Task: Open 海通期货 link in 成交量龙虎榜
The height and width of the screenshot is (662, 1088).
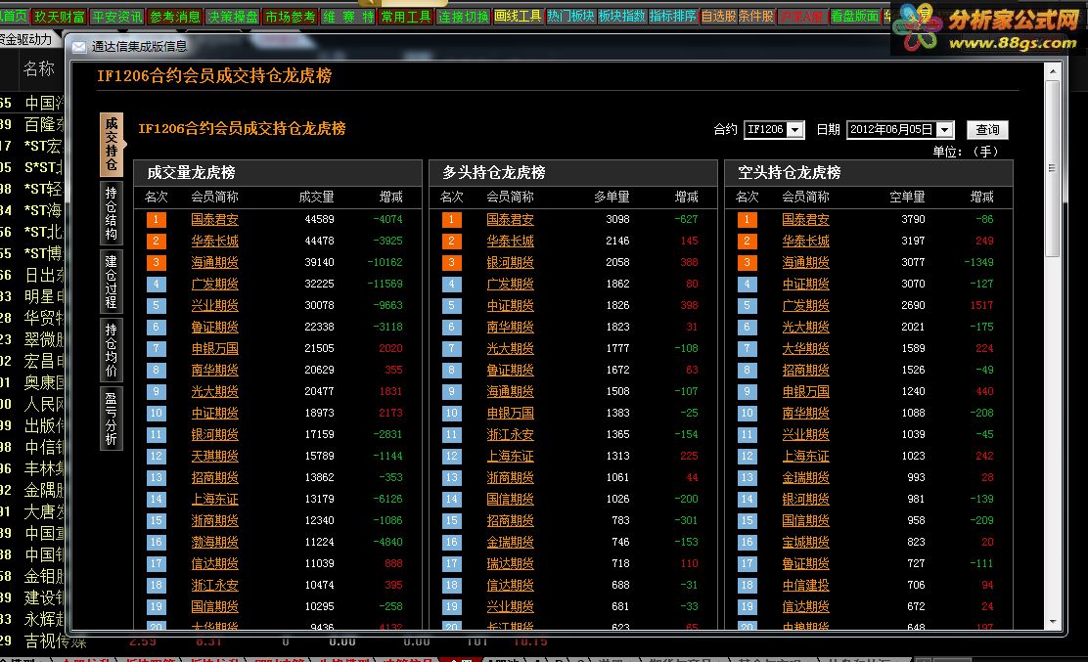Action: pyautogui.click(x=214, y=262)
